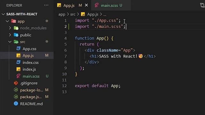Screen dimensions: 205x115
Task: Open the package-lock file
Action: 31,90
